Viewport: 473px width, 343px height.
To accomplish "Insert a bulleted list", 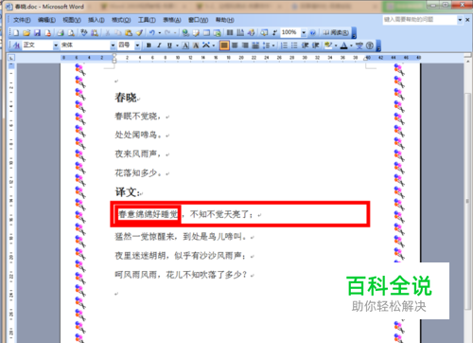I will (x=294, y=45).
